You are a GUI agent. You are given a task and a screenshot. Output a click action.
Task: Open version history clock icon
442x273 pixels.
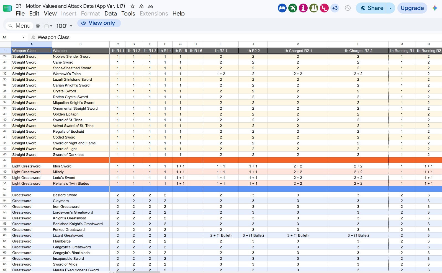(x=348, y=8)
